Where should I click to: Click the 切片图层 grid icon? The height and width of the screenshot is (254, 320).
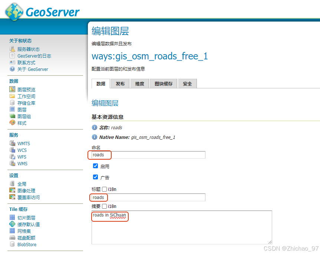[12, 217]
